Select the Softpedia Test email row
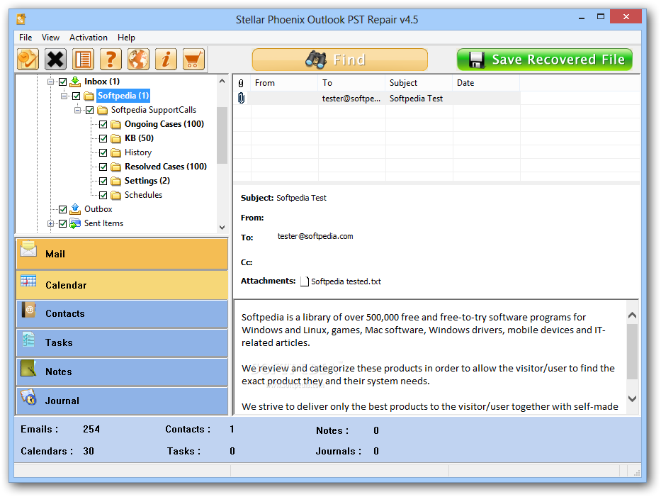Viewport: 661px width, 497px height. [x=377, y=99]
